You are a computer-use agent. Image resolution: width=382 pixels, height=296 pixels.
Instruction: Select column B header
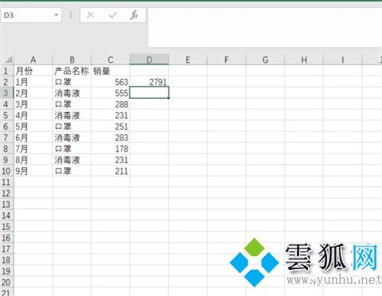point(72,60)
